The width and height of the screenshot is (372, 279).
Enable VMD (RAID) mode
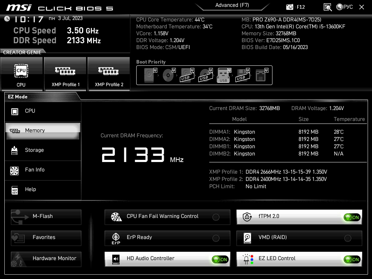click(299, 238)
